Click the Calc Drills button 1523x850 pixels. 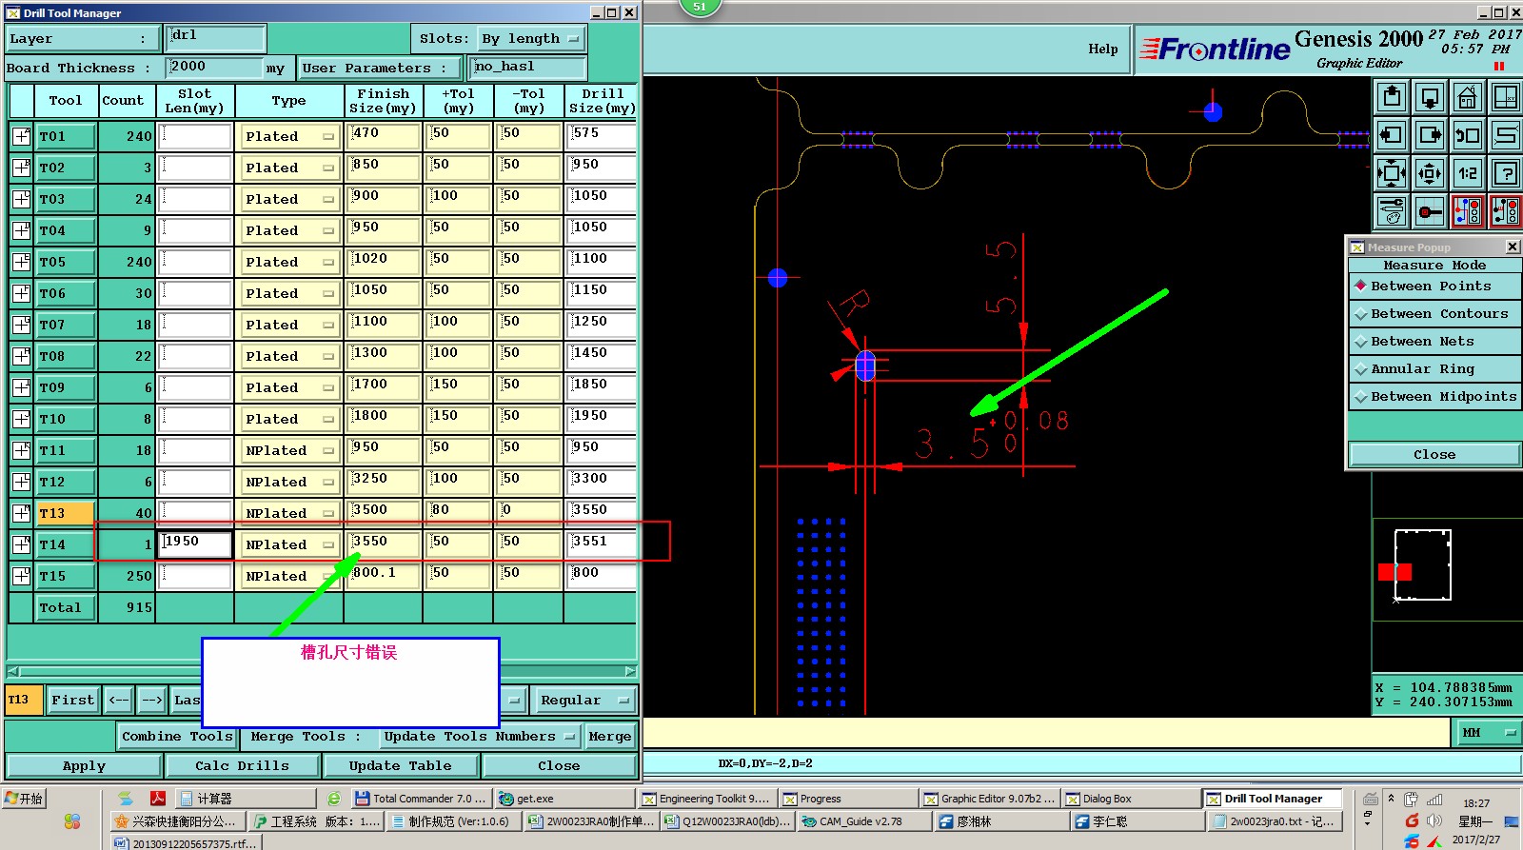(x=242, y=766)
